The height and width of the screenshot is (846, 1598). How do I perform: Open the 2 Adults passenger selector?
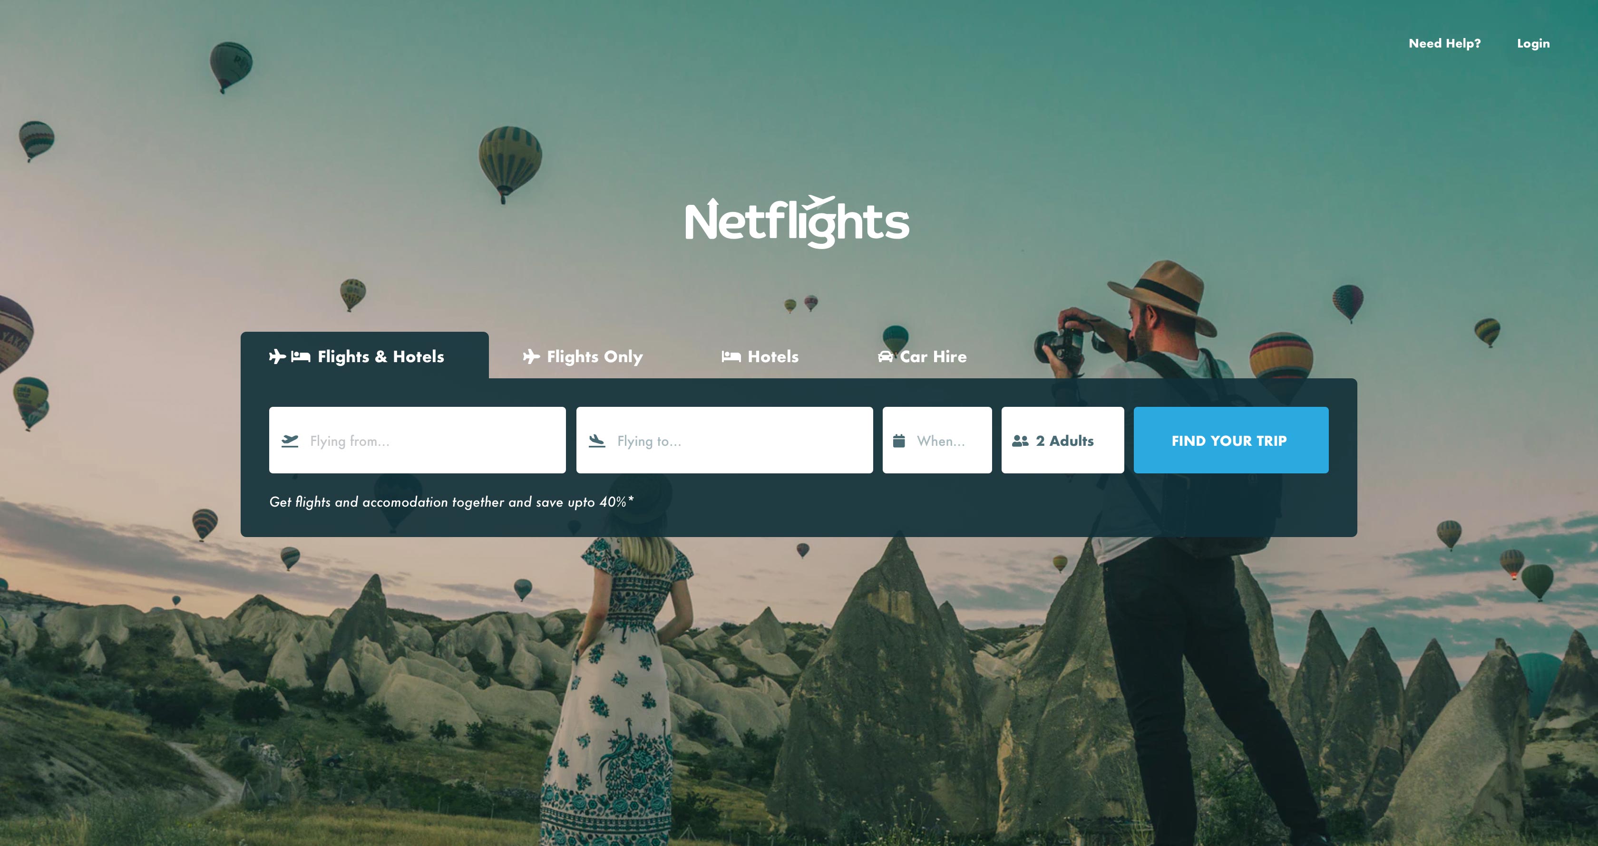1062,440
